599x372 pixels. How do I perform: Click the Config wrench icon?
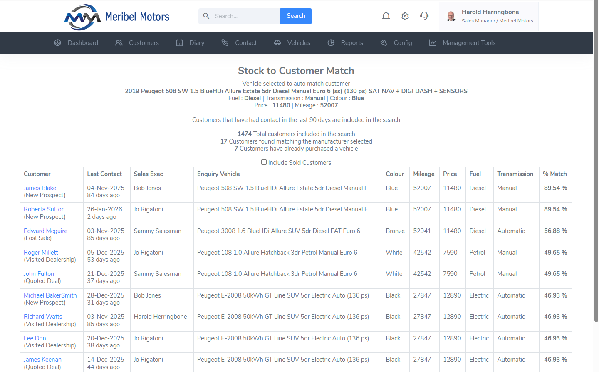tap(384, 43)
